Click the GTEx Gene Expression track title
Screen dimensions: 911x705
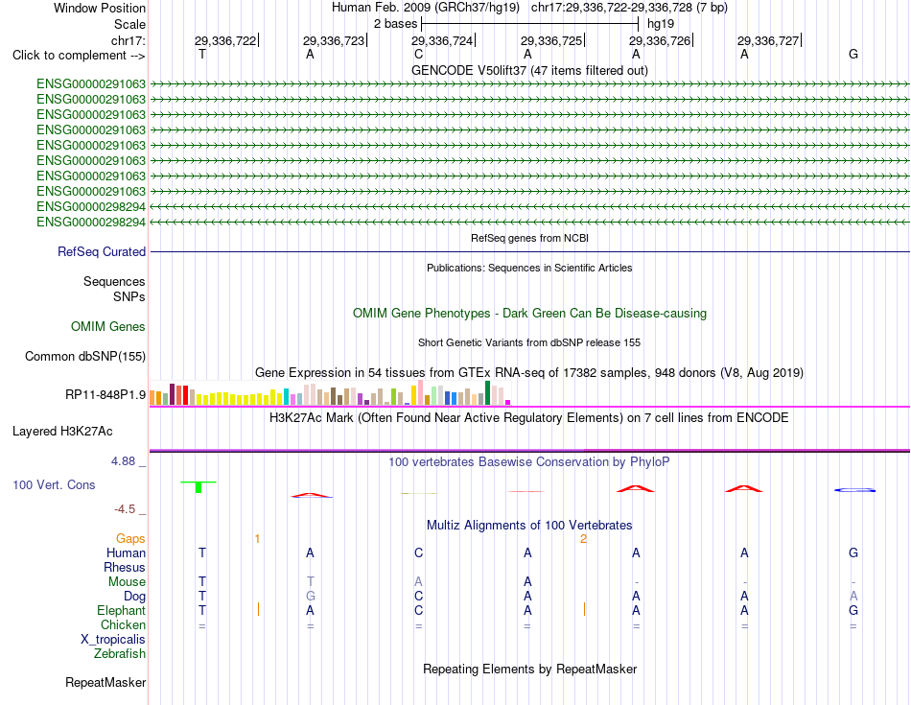[x=529, y=372]
